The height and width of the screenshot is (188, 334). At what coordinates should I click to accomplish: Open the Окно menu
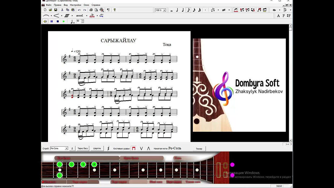[86, 5]
